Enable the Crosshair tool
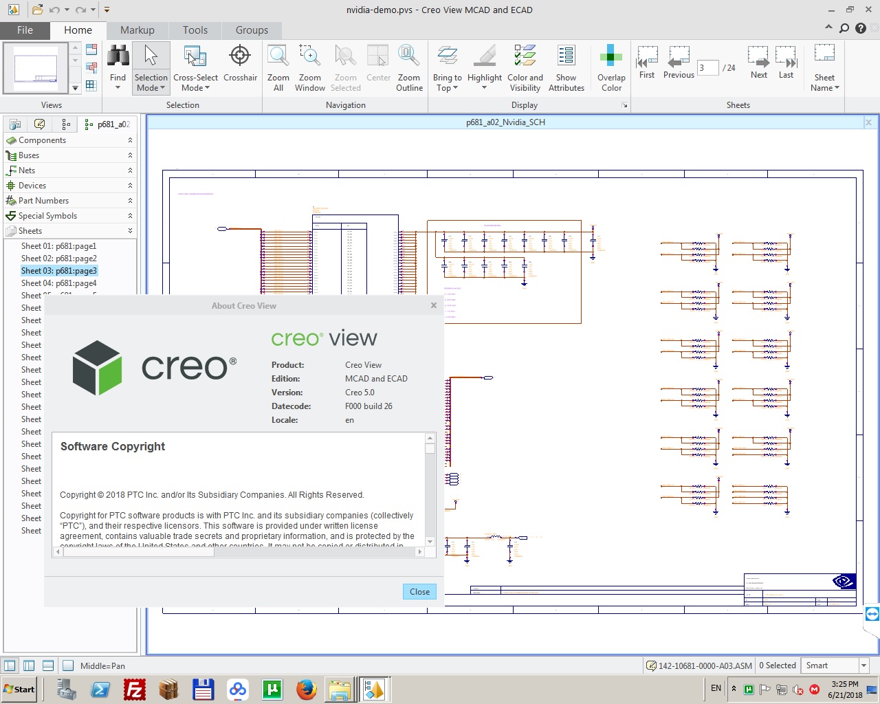 pos(240,62)
